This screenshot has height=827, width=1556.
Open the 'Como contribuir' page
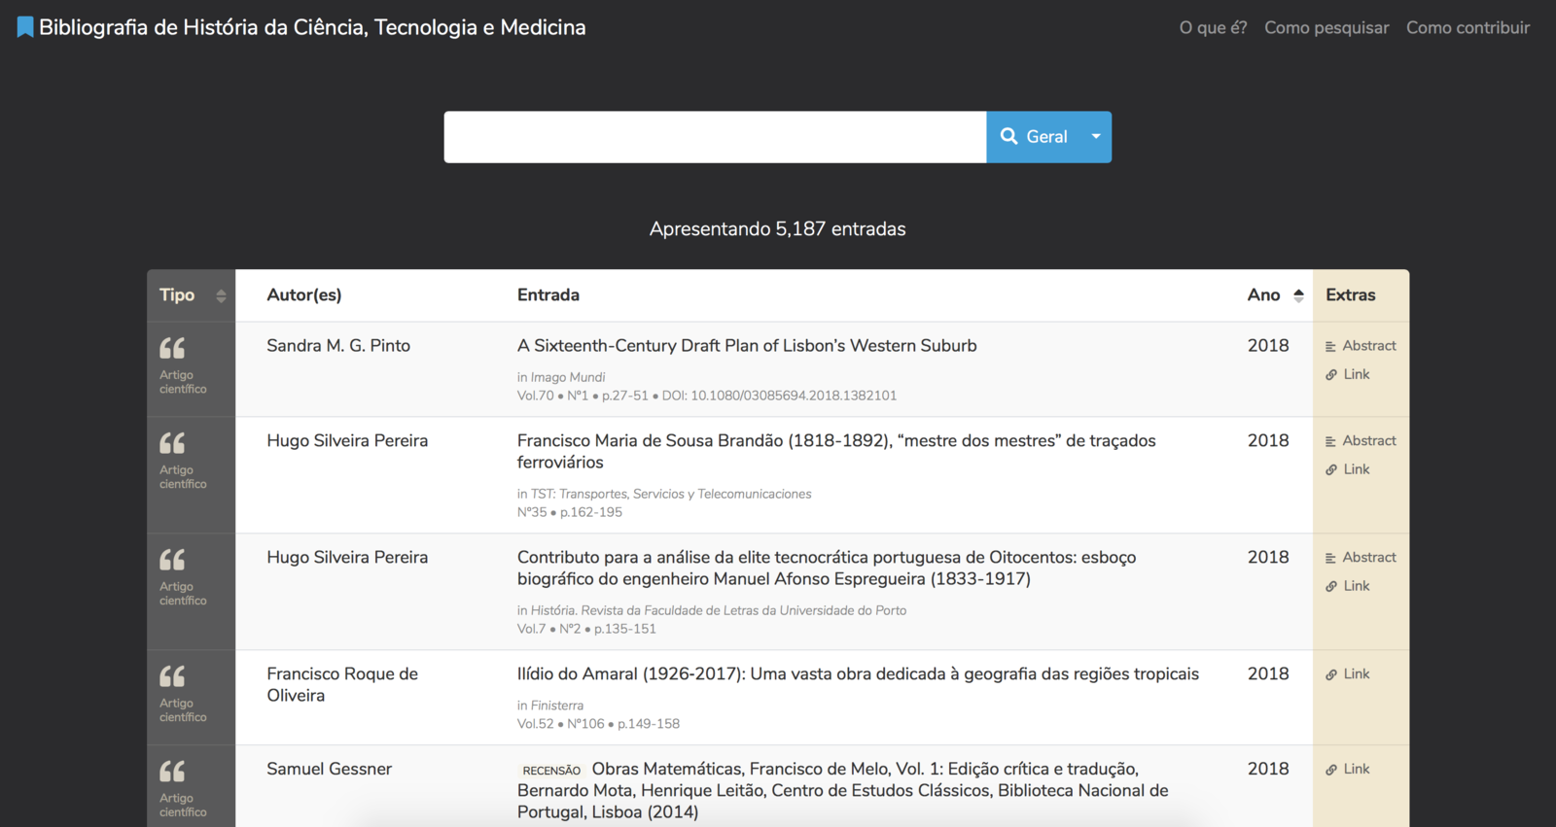1468,27
